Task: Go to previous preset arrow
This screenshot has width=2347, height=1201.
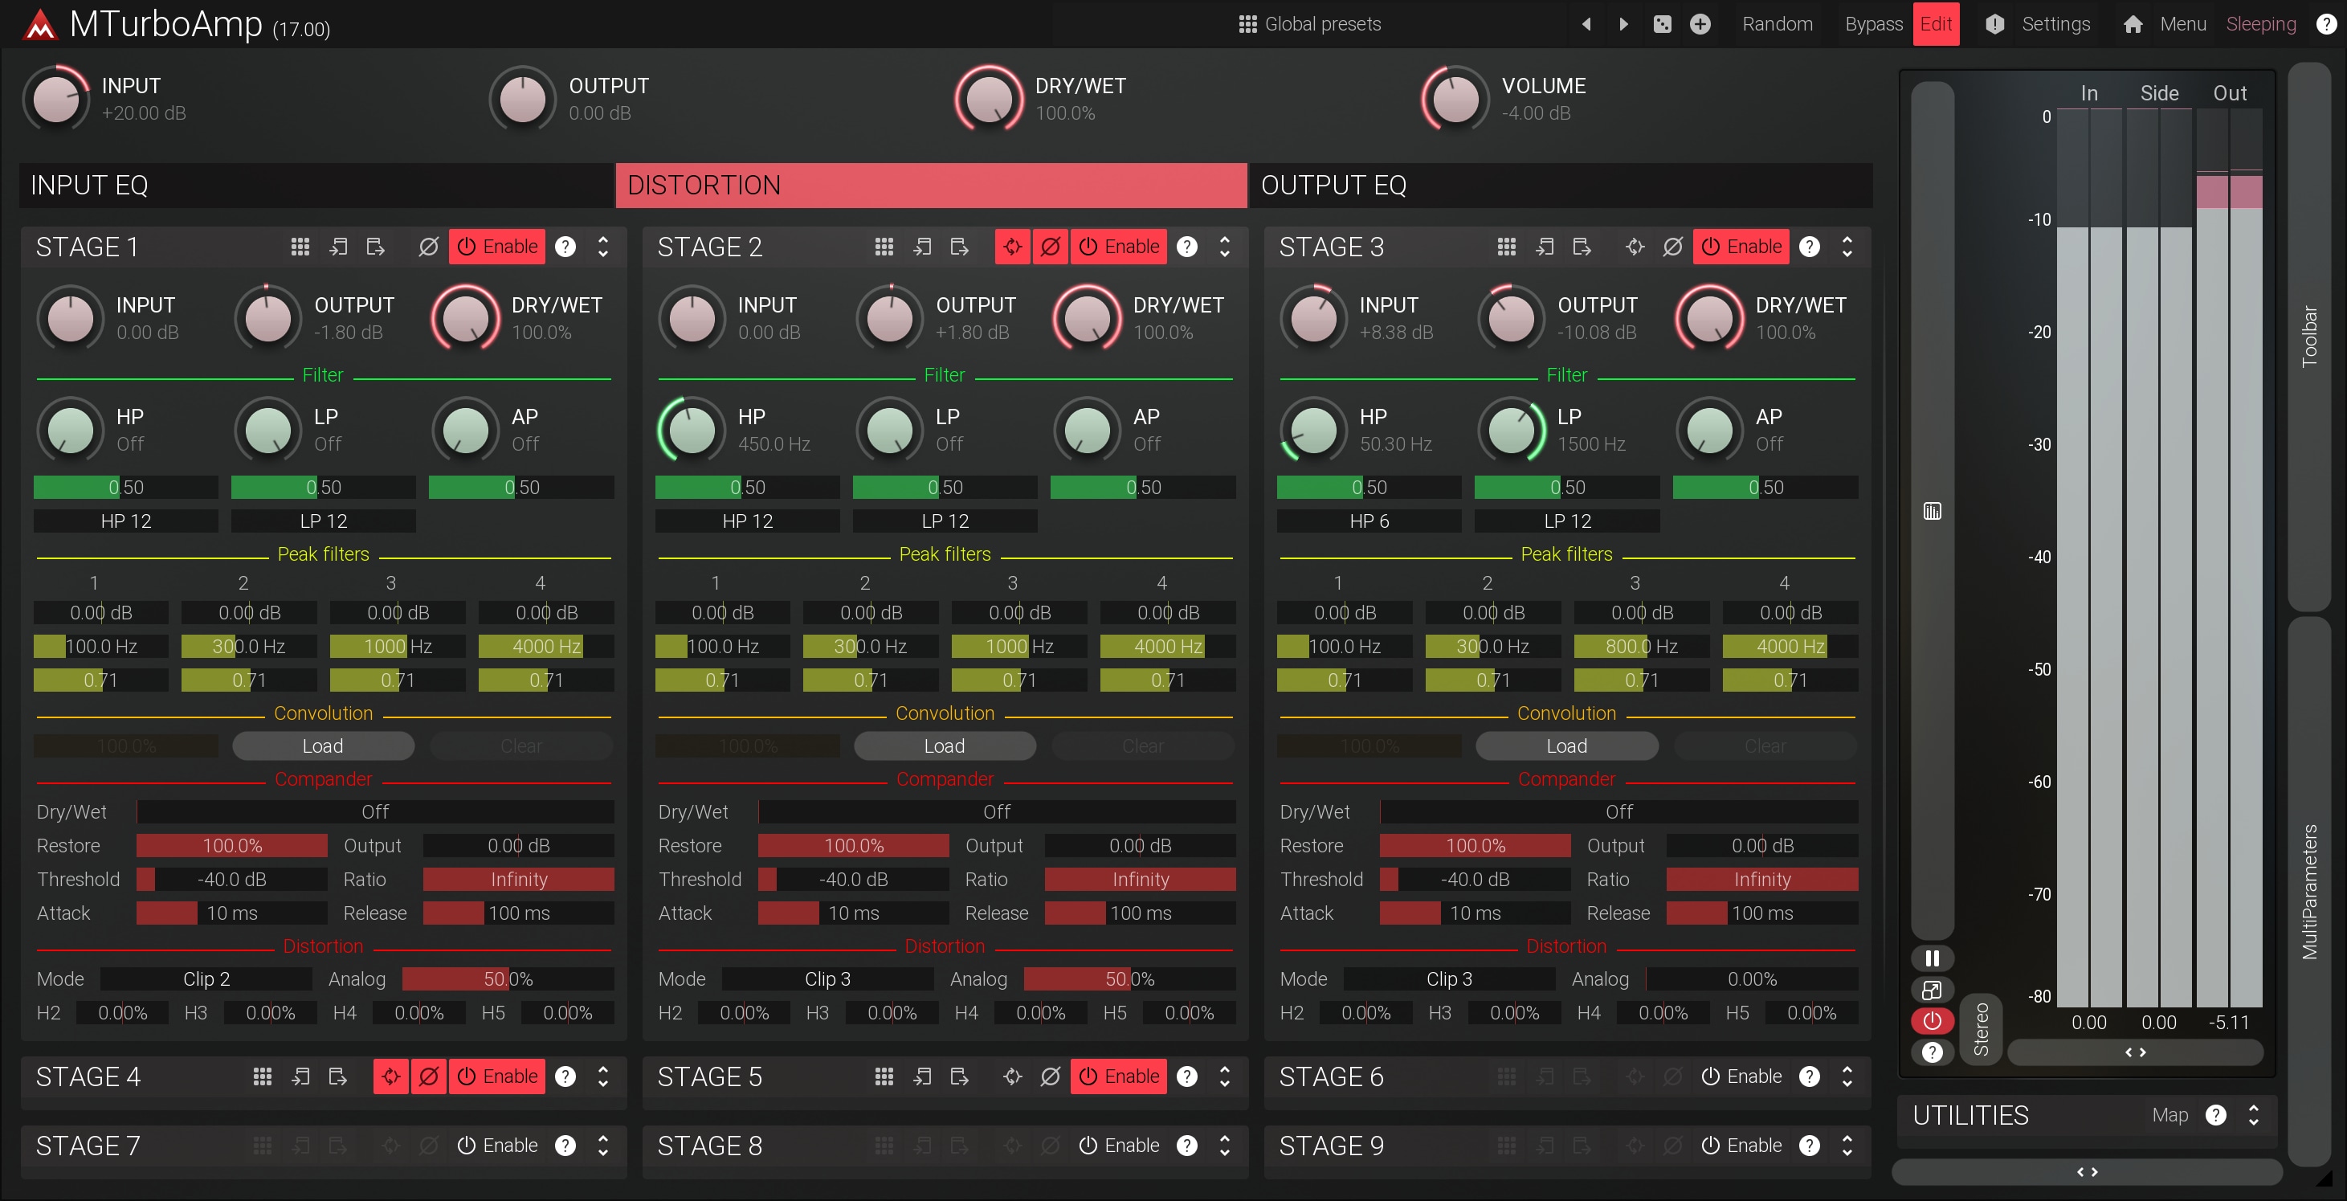Action: pos(1586,25)
